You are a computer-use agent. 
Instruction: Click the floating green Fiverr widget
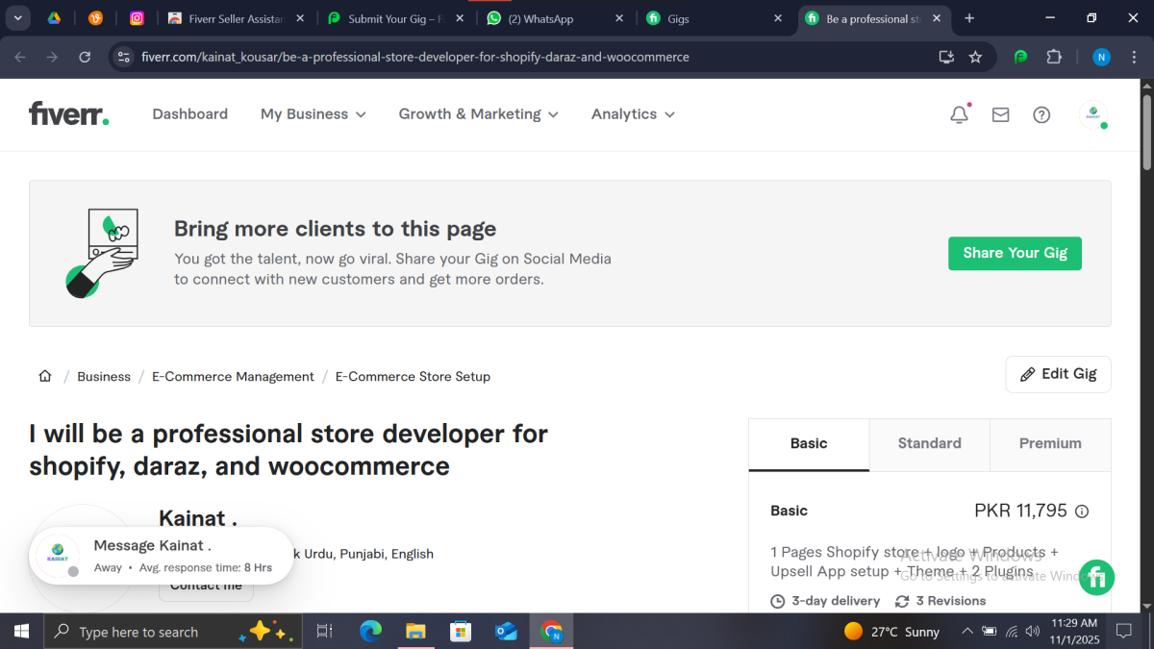point(1096,578)
